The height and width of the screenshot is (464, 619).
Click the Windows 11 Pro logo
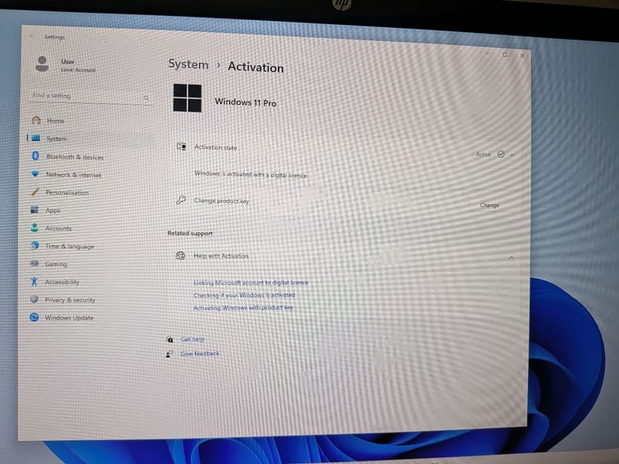click(x=187, y=97)
